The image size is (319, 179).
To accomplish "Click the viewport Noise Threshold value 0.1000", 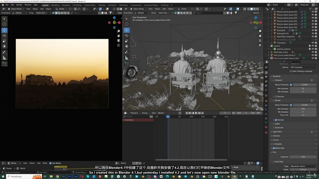I will pyautogui.click(x=305, y=85).
